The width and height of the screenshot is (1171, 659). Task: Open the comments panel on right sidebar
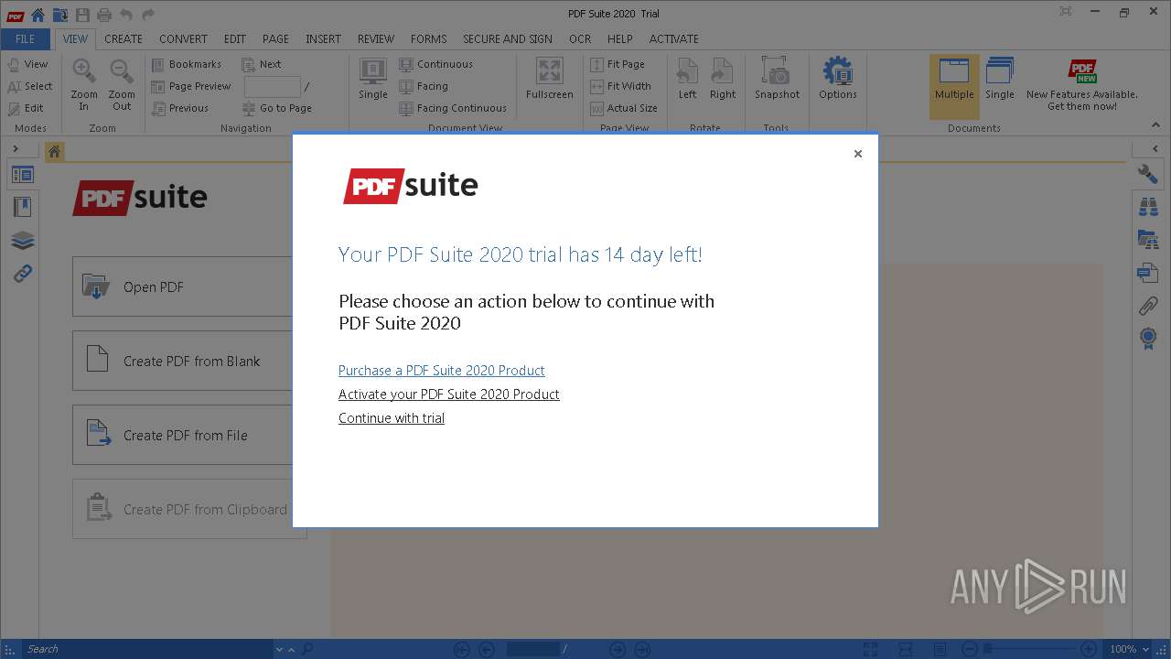[x=1148, y=273]
